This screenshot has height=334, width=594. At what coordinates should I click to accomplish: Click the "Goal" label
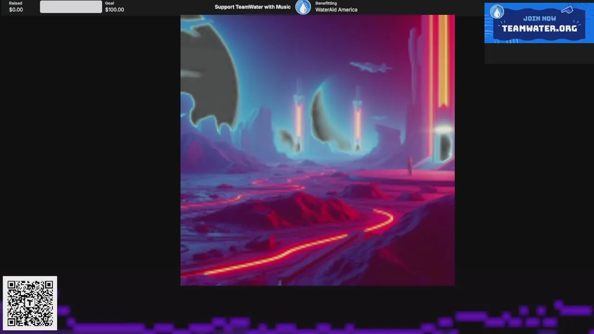[110, 3]
